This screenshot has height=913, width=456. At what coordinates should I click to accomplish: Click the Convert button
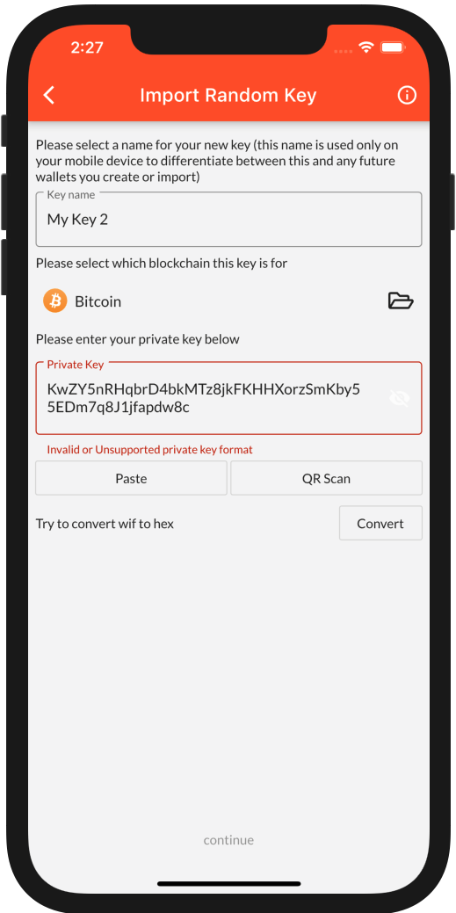tap(380, 523)
